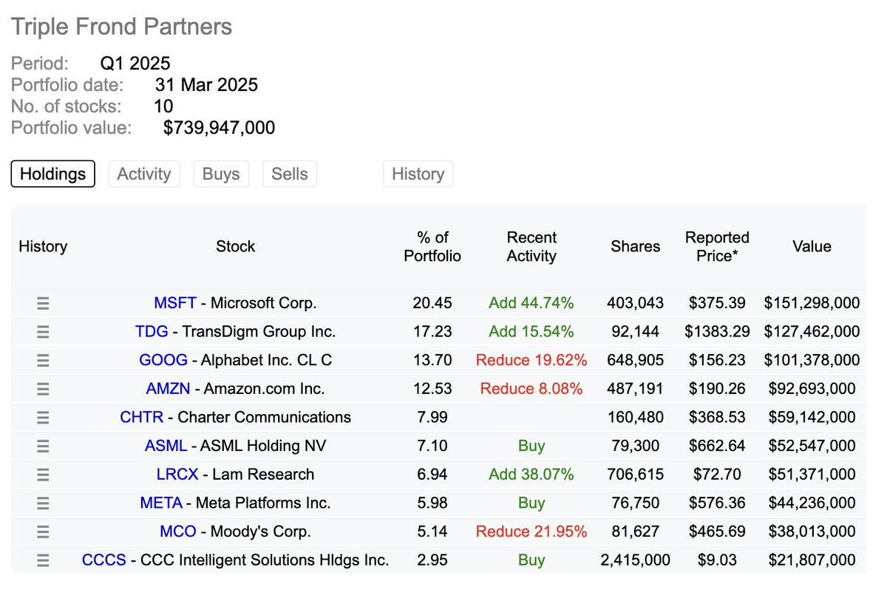
Task: Select the Holdings tab
Action: click(53, 174)
